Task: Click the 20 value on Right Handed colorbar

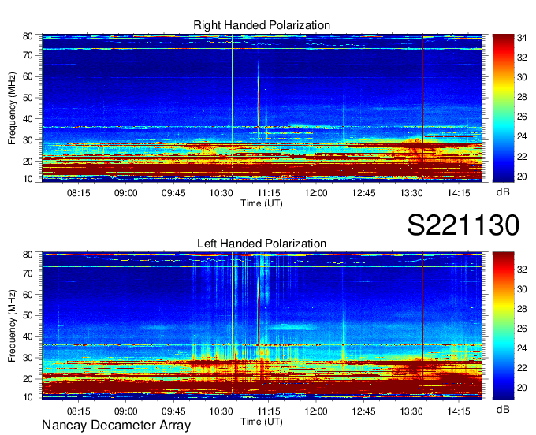Action: click(x=522, y=177)
